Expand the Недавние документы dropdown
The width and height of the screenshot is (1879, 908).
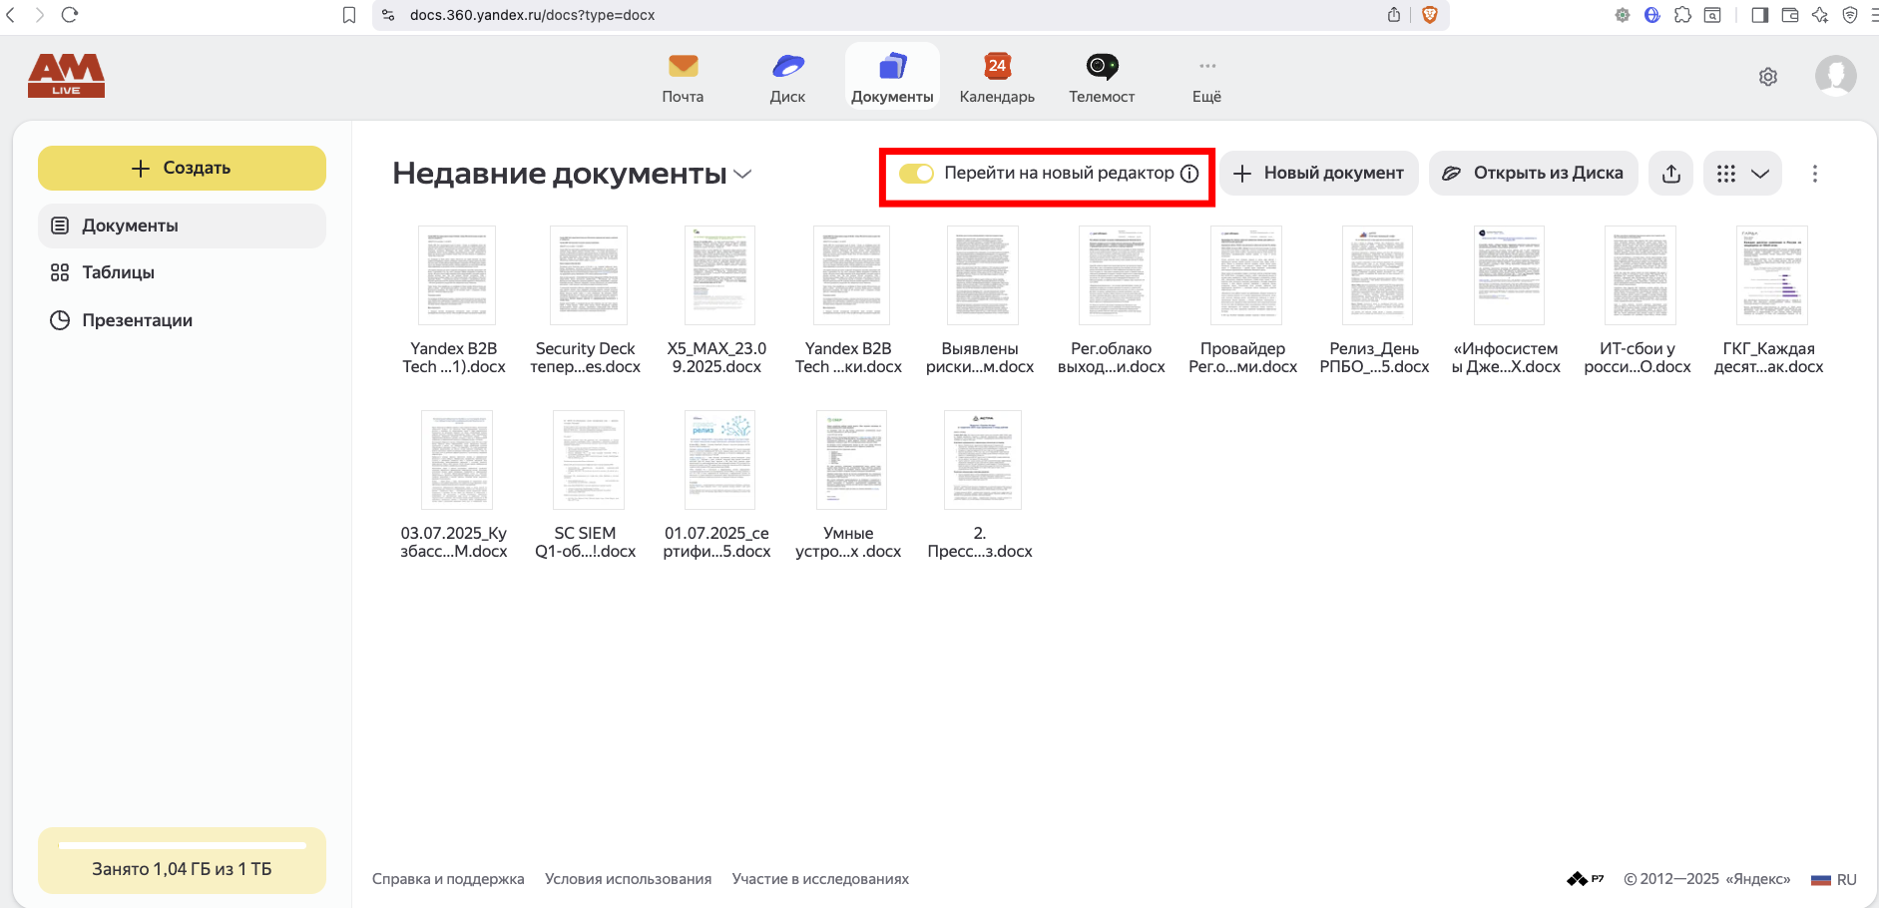coord(742,174)
